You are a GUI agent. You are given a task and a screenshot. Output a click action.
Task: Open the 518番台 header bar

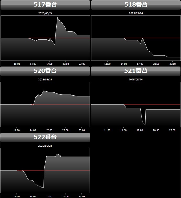tap(136, 5)
